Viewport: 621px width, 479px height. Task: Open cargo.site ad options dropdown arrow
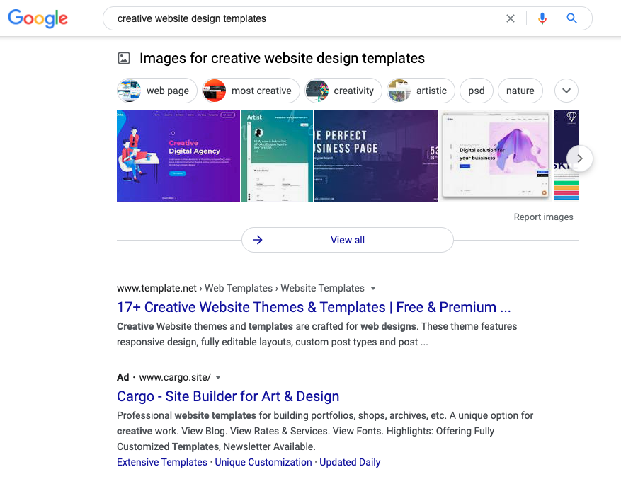point(218,377)
